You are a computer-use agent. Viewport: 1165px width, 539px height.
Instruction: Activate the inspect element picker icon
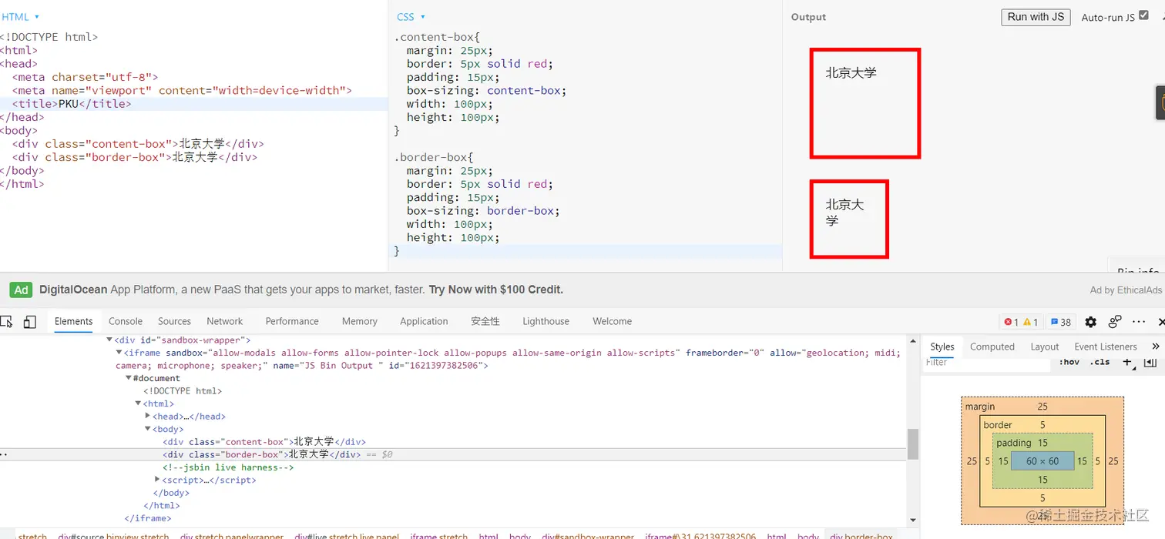(x=6, y=322)
